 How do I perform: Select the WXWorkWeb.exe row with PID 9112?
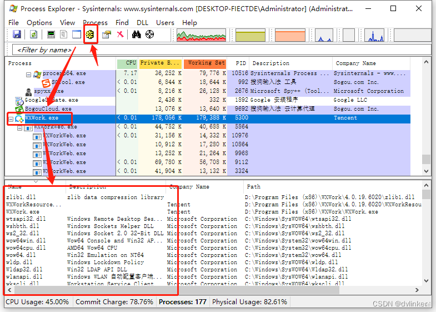(x=208, y=162)
